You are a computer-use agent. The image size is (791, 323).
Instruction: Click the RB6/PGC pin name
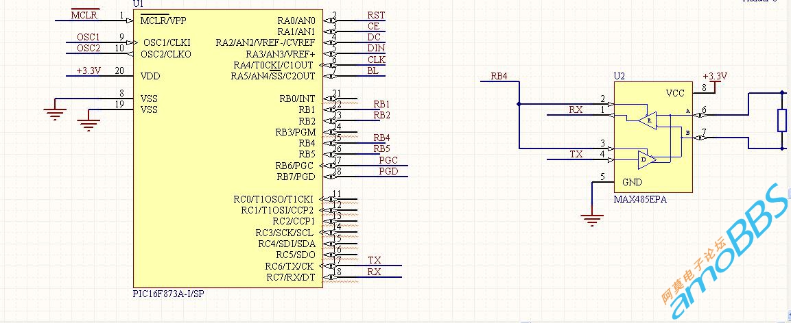294,166
